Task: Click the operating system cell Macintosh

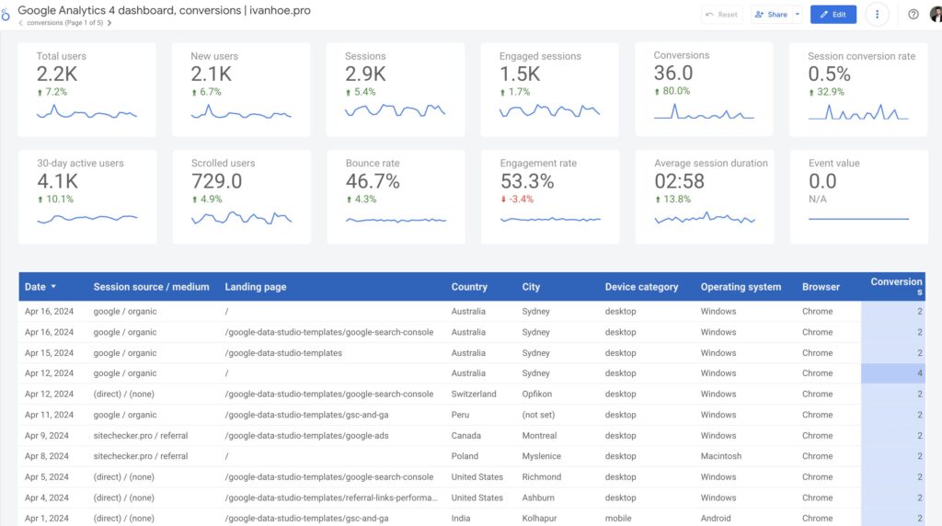Action: [721, 456]
